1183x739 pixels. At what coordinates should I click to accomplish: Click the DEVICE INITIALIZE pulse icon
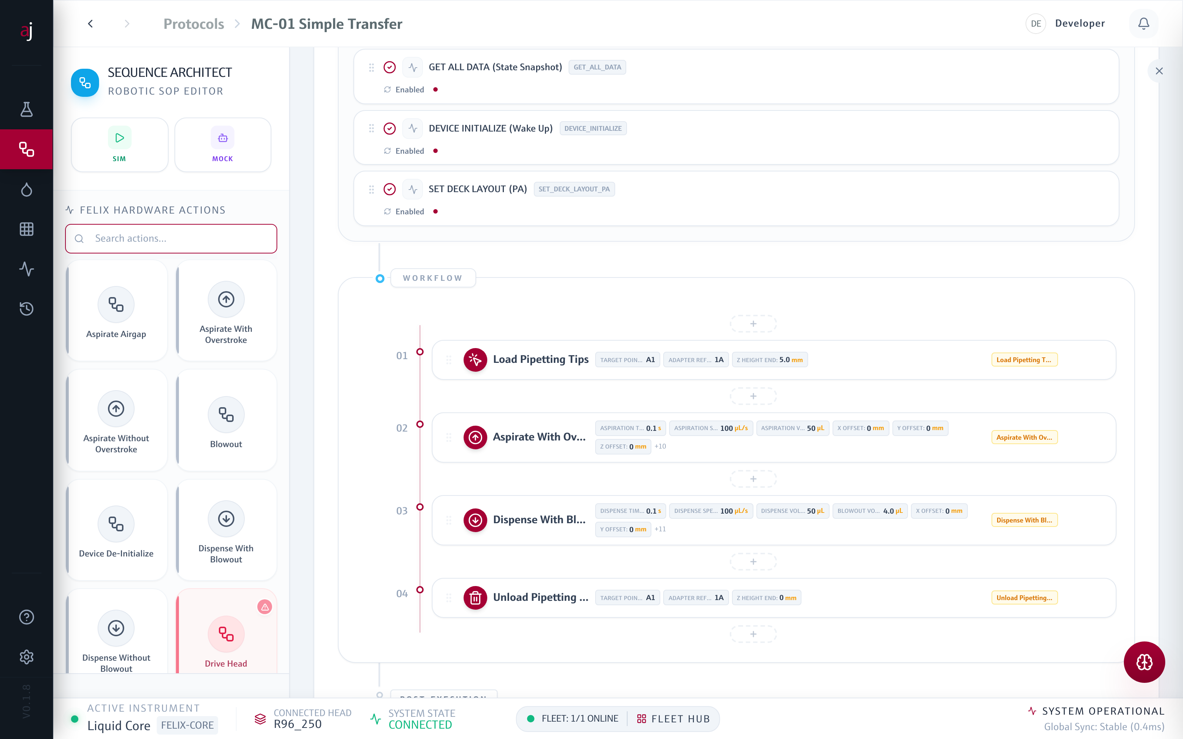click(x=413, y=129)
